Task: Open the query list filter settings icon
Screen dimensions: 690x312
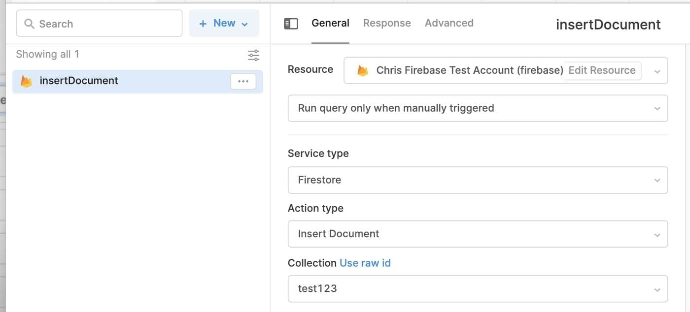Action: pyautogui.click(x=253, y=55)
